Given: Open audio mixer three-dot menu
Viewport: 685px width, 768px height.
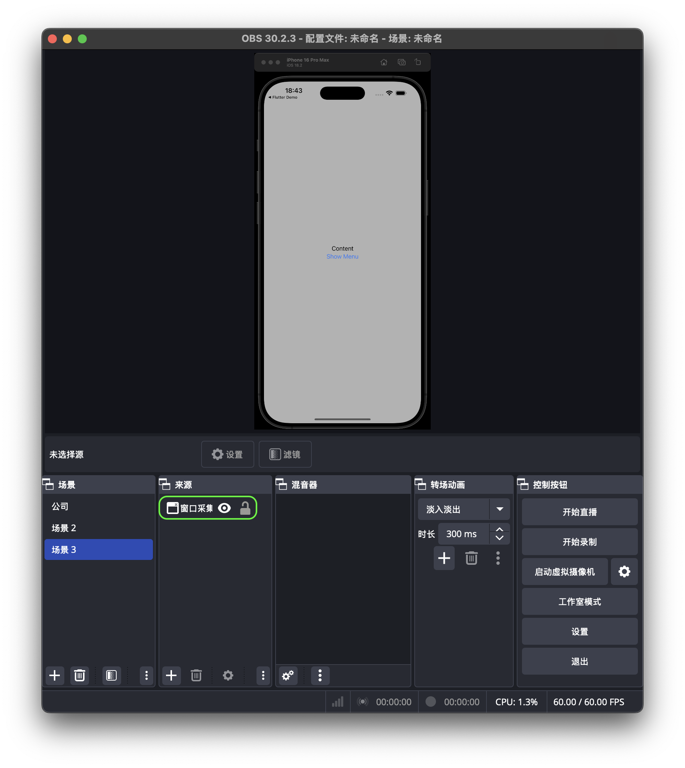Looking at the screenshot, I should pos(320,675).
